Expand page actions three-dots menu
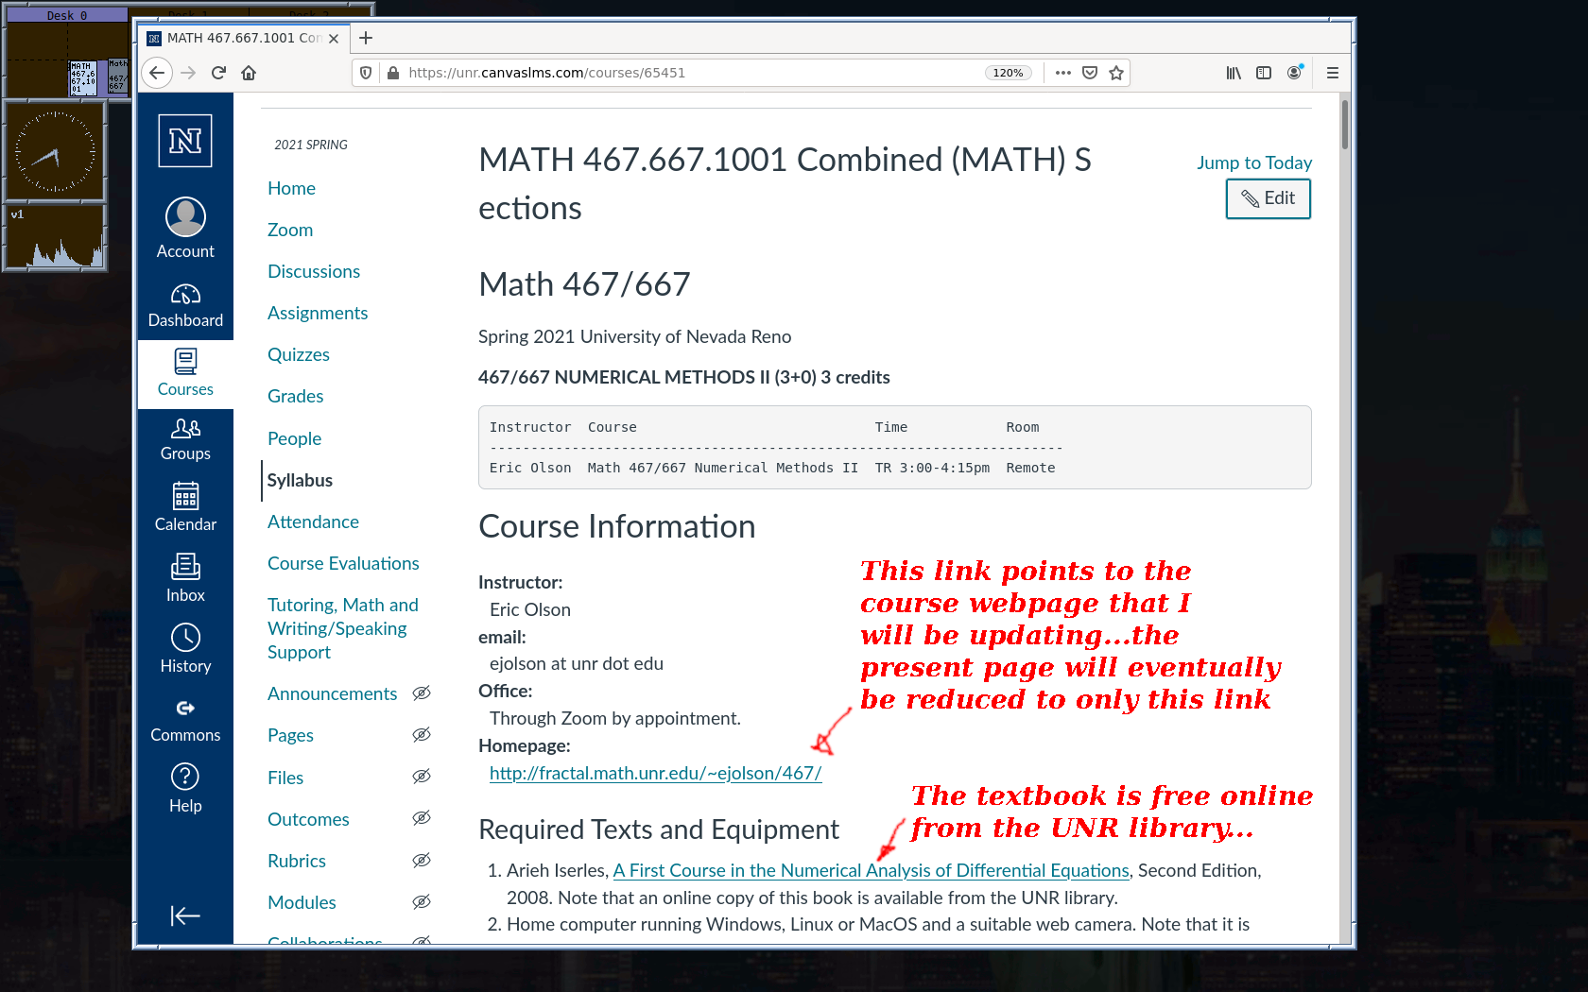The width and height of the screenshot is (1588, 992). pyautogui.click(x=1063, y=73)
